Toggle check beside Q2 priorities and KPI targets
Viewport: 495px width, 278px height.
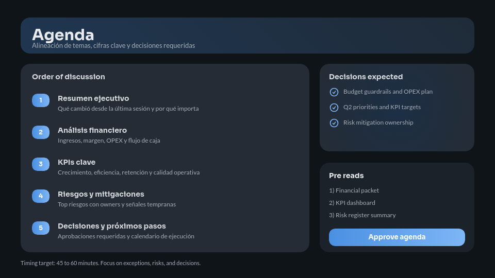pyautogui.click(x=334, y=108)
